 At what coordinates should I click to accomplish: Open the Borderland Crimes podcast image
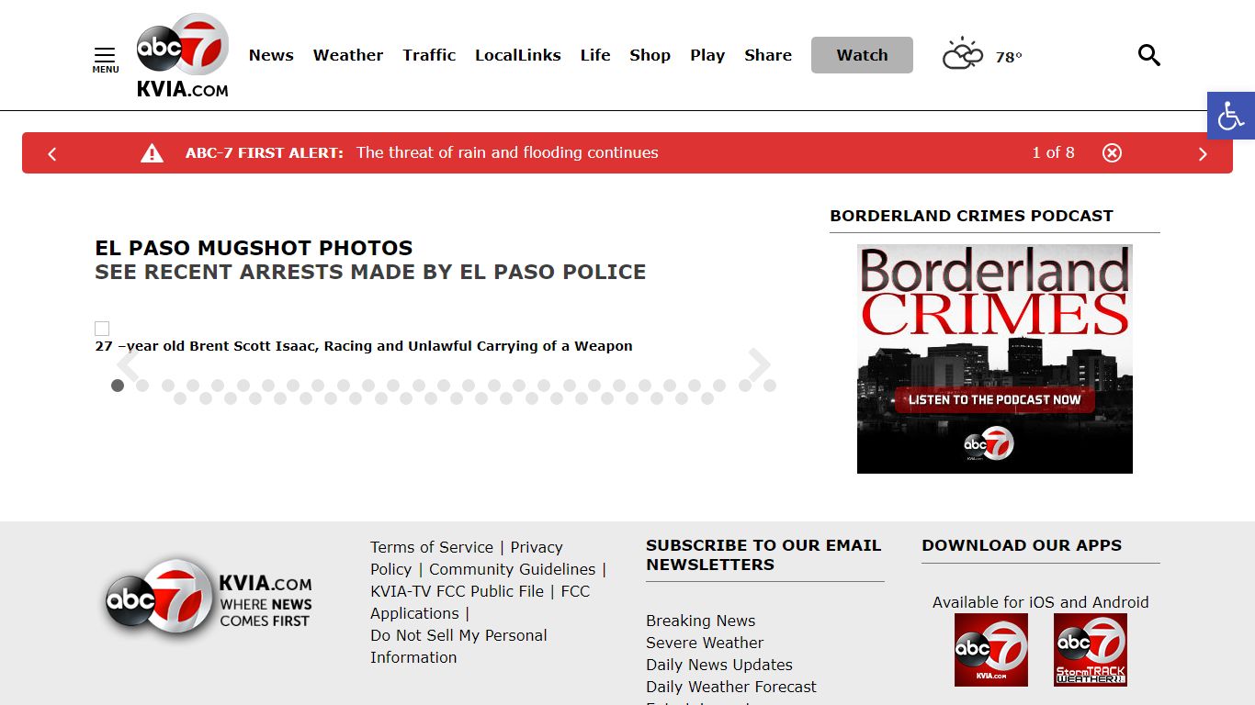995,359
